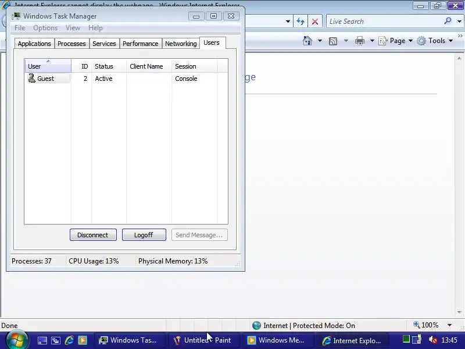465x349 pixels.
Task: Click the RSS feeds icon in IE
Action: click(x=333, y=41)
